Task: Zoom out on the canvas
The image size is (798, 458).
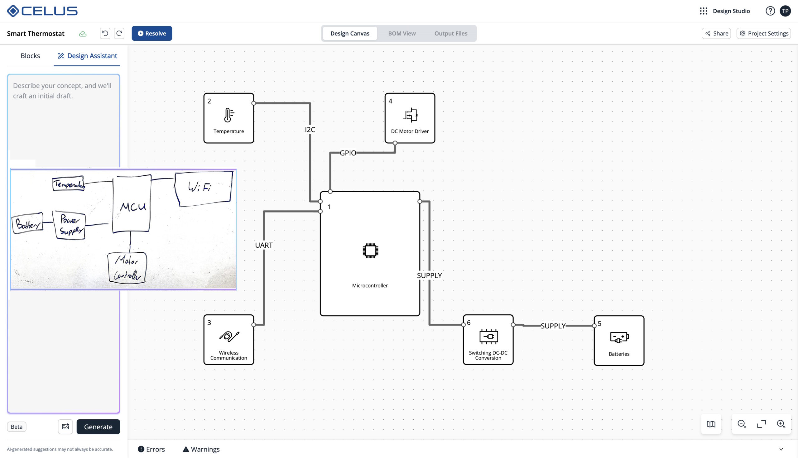Action: tap(742, 424)
